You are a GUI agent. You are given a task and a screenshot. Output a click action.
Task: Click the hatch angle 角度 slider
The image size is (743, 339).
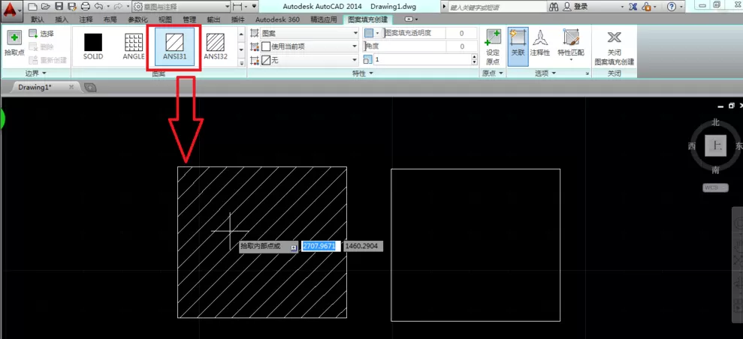pyautogui.click(x=405, y=46)
